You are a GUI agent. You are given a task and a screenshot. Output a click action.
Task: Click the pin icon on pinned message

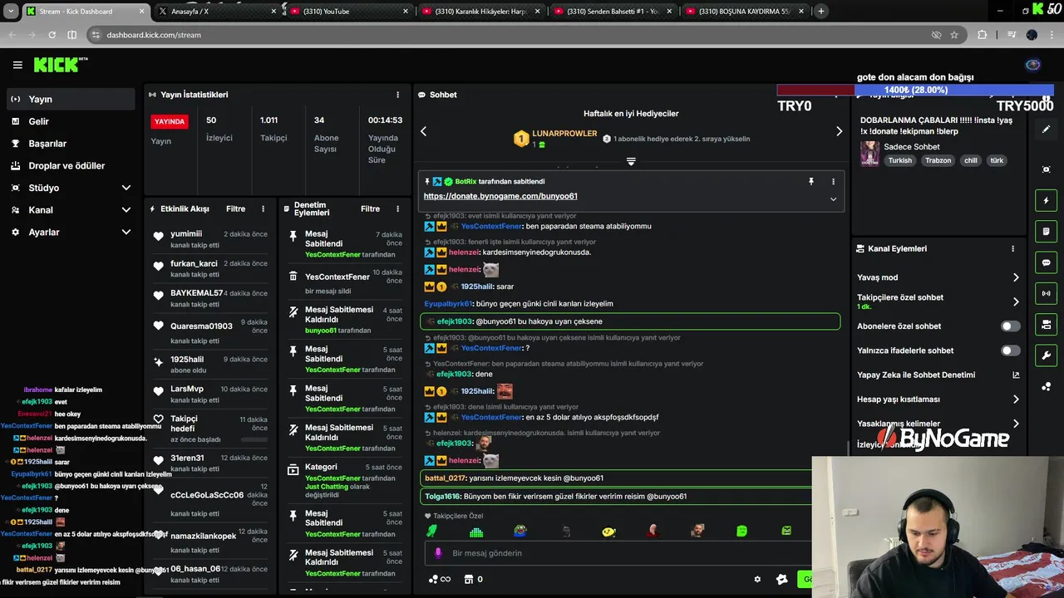811,181
